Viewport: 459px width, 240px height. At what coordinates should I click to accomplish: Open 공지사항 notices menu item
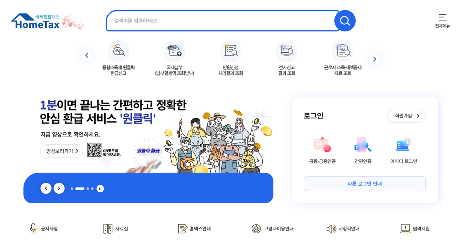(x=43, y=229)
